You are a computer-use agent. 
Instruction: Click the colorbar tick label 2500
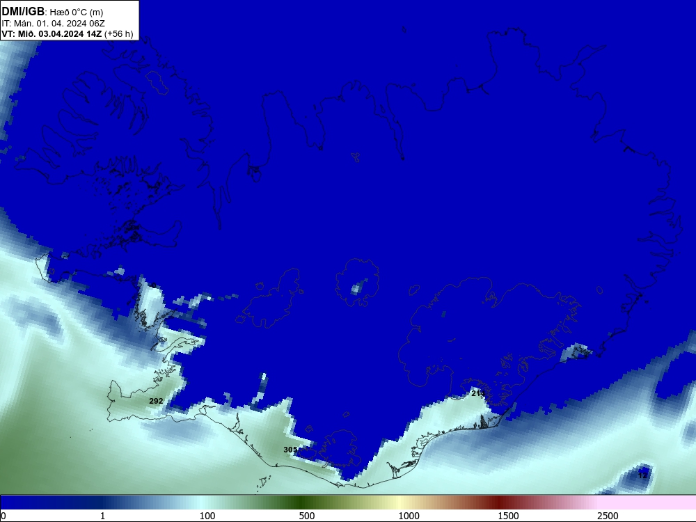click(x=608, y=516)
